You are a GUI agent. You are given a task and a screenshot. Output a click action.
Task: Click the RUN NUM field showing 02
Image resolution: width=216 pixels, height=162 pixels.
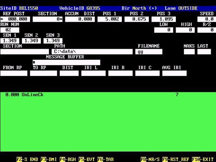(10, 30)
